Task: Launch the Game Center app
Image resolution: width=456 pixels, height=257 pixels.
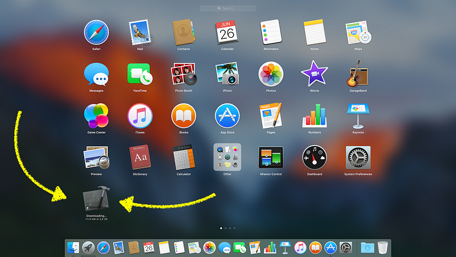Action: [x=96, y=116]
